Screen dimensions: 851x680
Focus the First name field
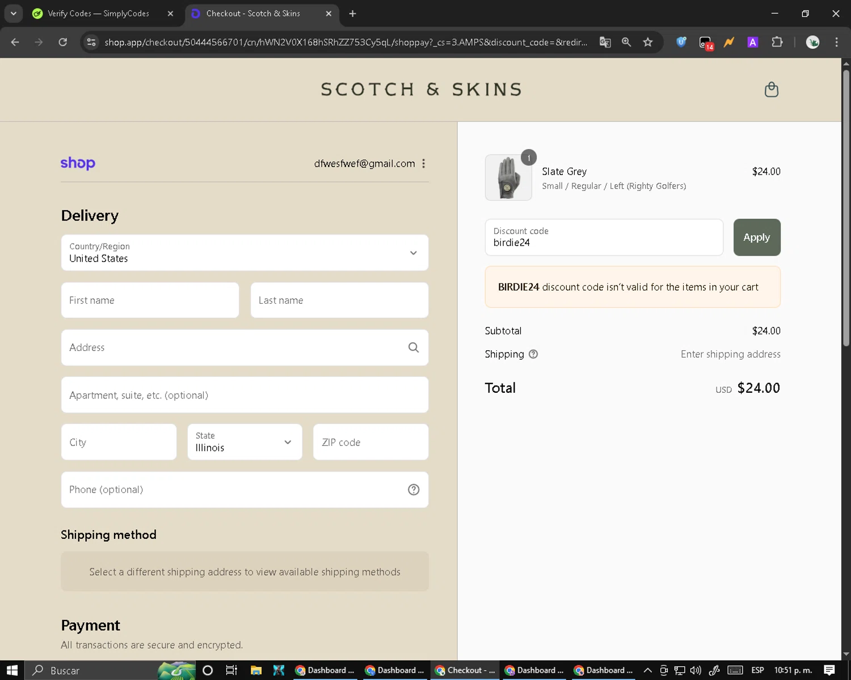pos(150,300)
